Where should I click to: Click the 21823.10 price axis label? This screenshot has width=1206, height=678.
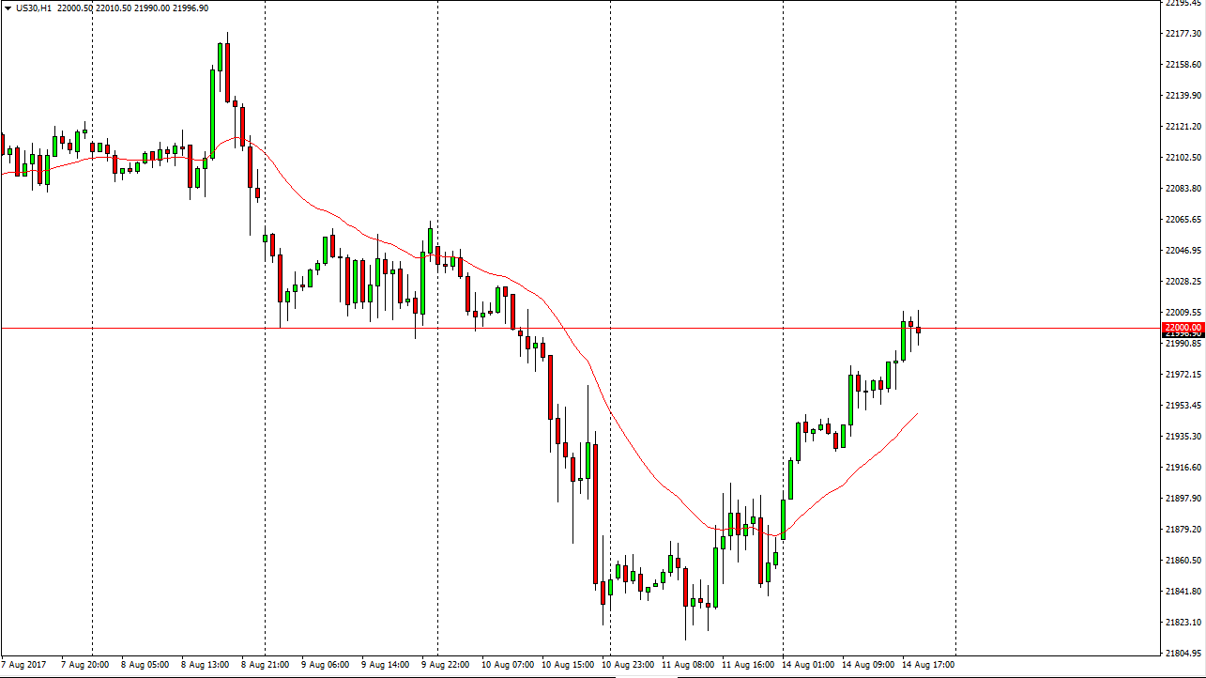pos(1183,622)
